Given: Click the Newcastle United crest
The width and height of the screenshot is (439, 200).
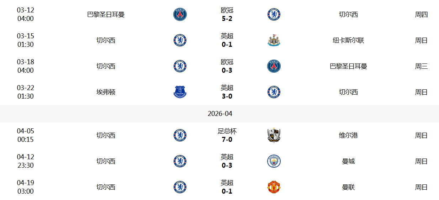Looking at the screenshot, I should (274, 40).
